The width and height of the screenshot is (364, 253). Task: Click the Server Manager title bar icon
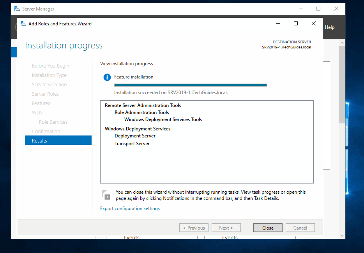tap(17, 9)
